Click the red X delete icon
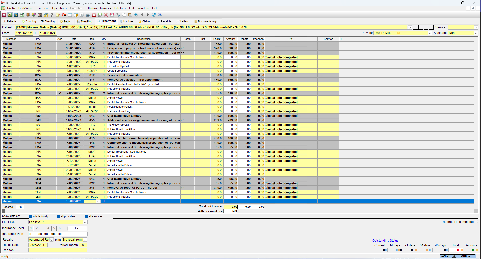 tap(106, 15)
